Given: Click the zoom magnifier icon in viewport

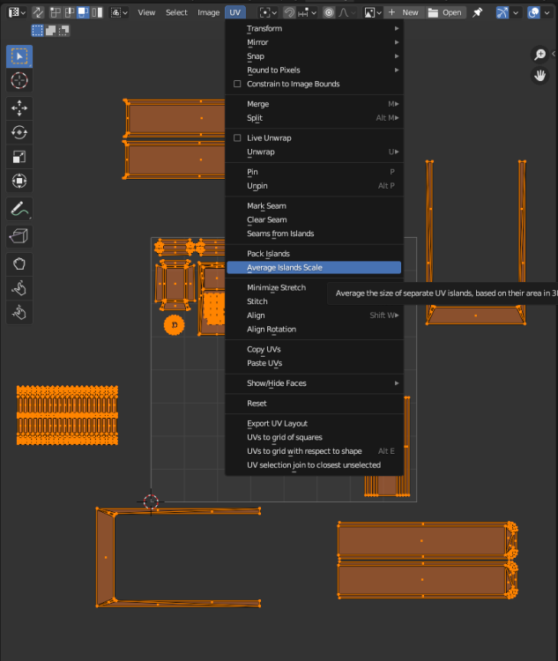Looking at the screenshot, I should (540, 55).
